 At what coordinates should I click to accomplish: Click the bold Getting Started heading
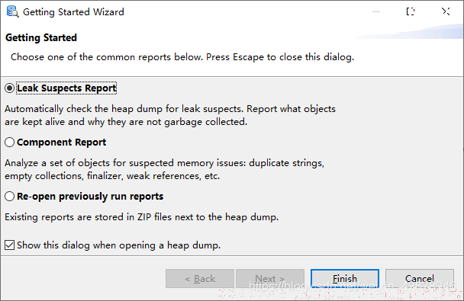41,37
